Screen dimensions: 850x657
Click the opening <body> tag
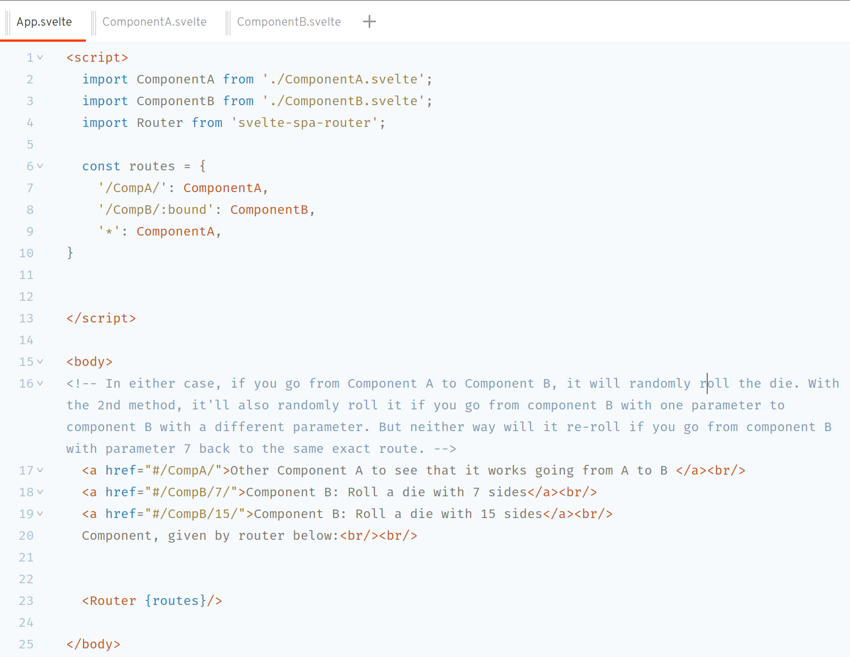pos(89,361)
